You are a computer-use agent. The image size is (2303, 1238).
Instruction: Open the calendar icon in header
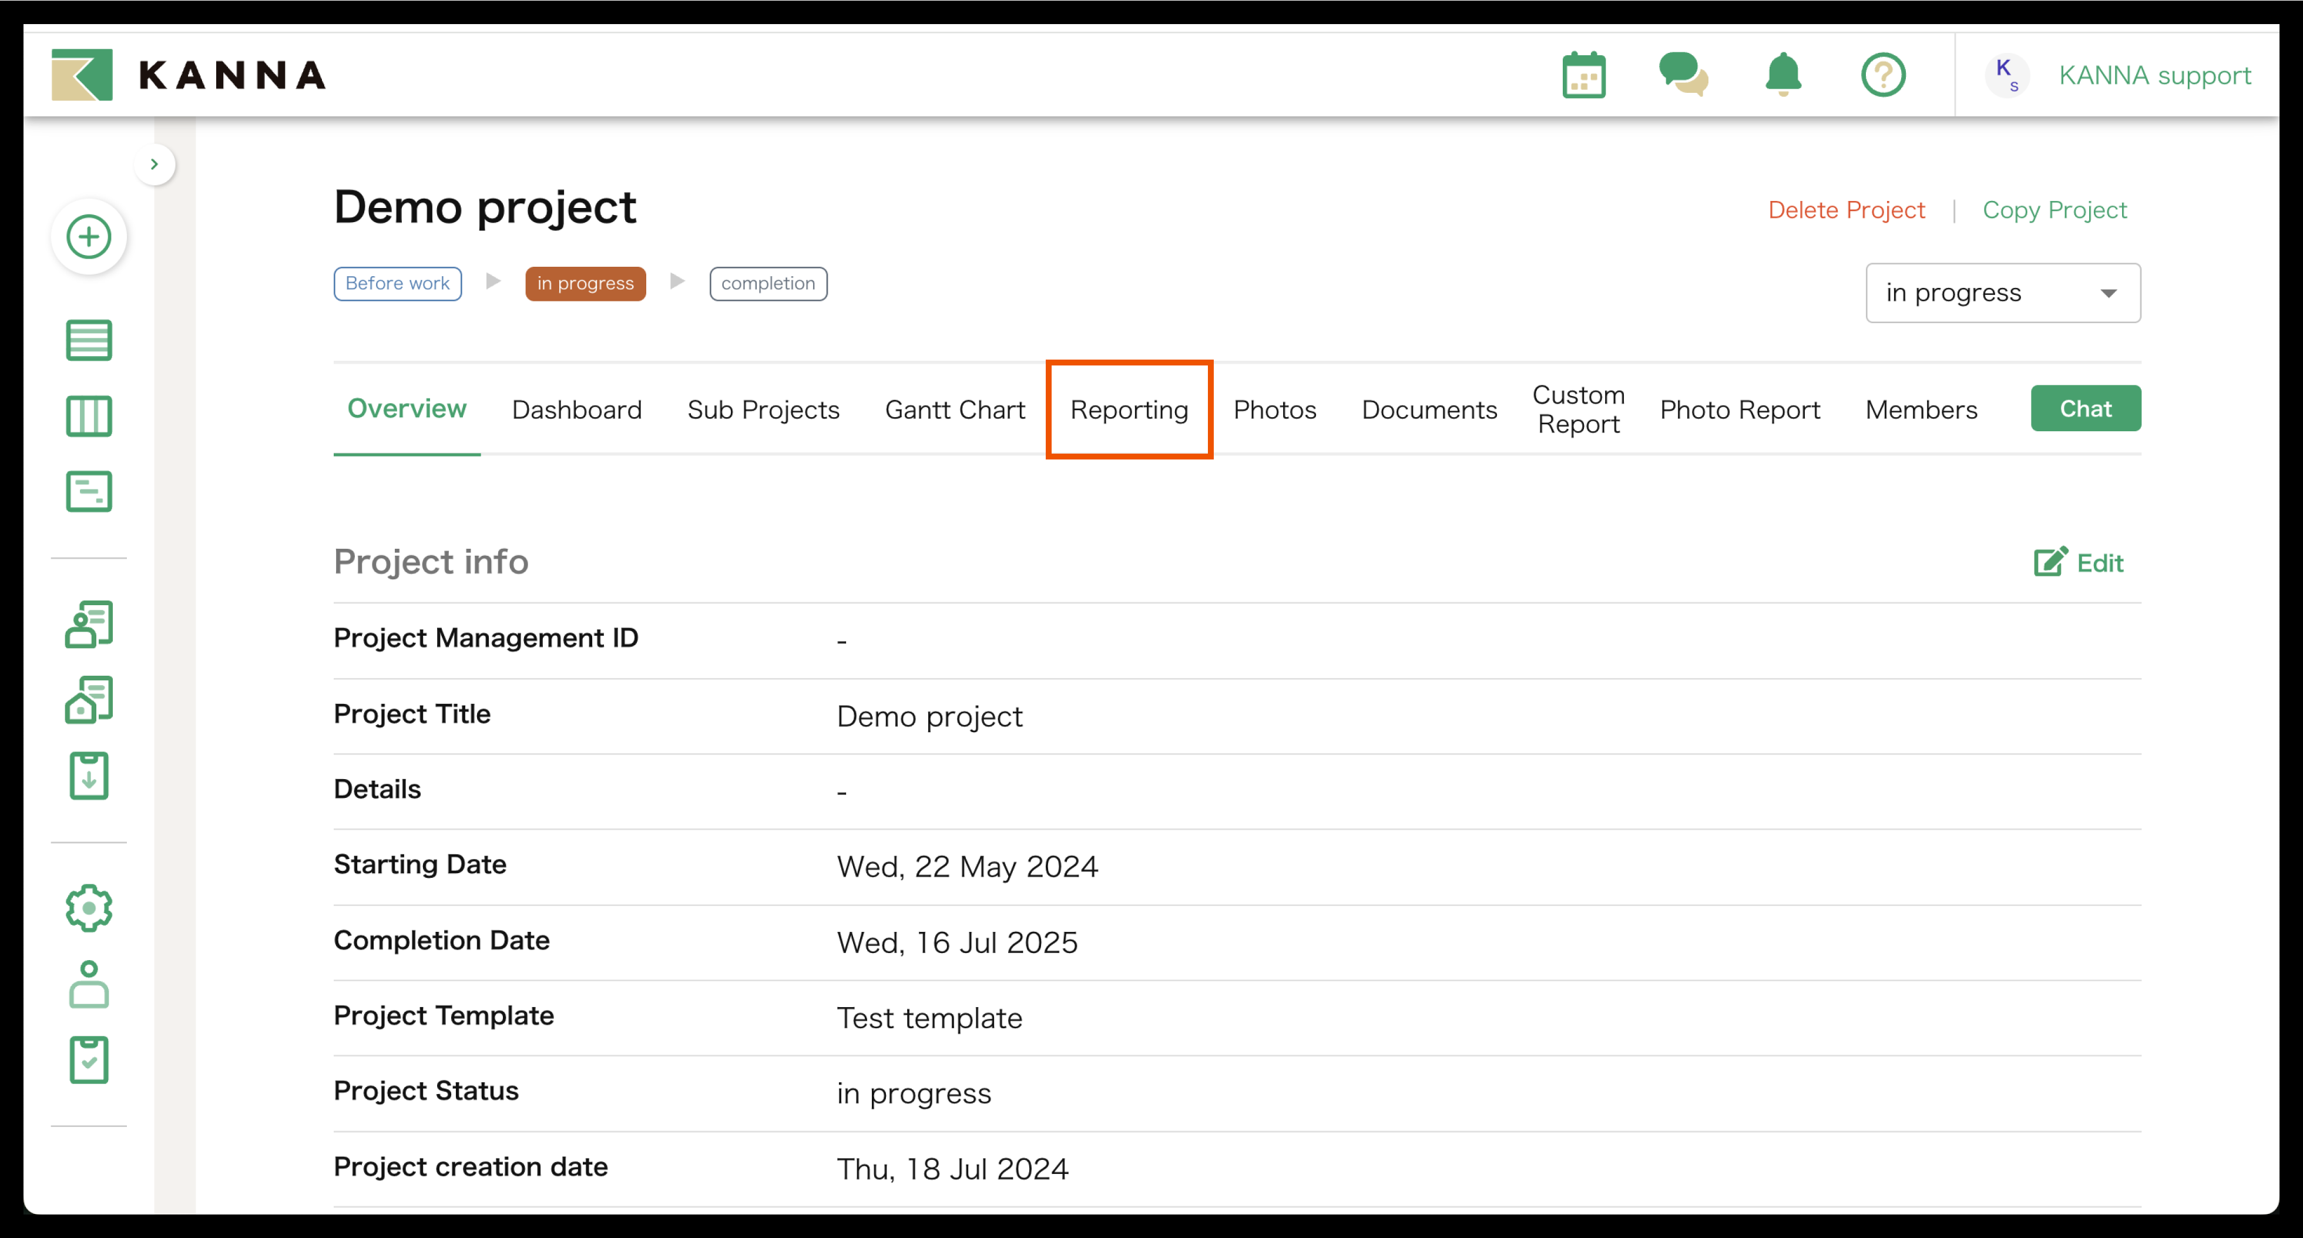pyautogui.click(x=1583, y=75)
